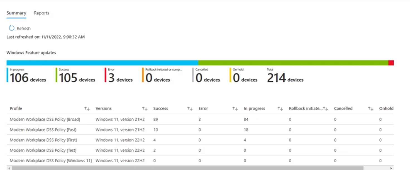Click the horizontal scrollbar right arrow
The height and width of the screenshot is (170, 410).
point(392,168)
